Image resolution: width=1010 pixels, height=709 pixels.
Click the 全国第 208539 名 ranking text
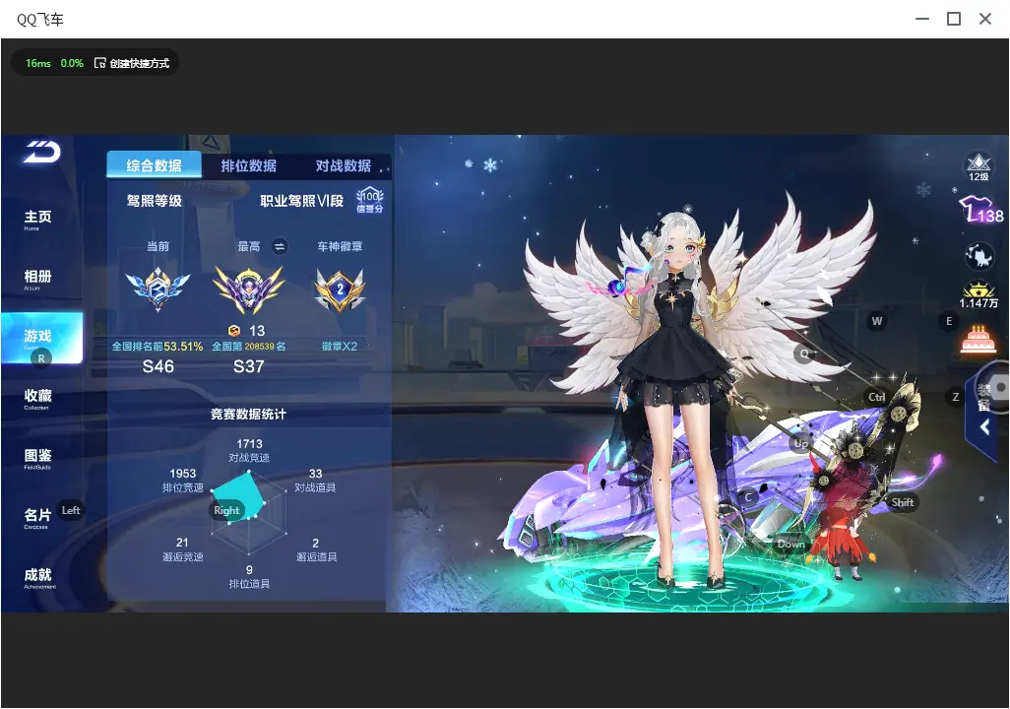click(x=249, y=346)
